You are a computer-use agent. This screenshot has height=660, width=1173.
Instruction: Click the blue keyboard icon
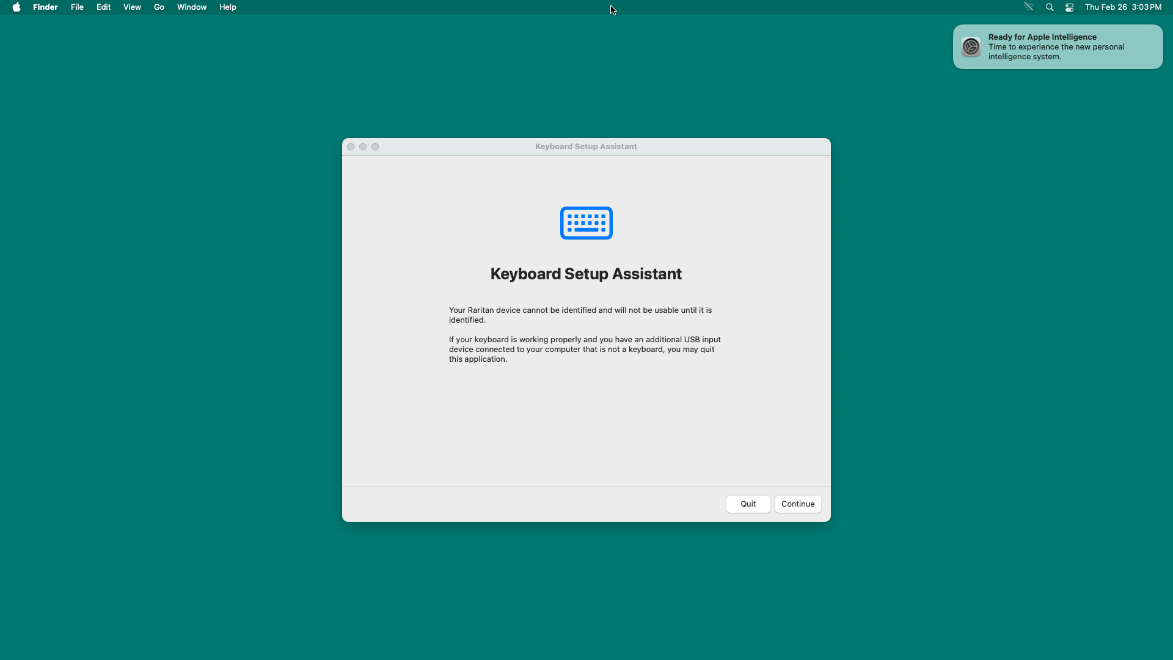tap(586, 223)
